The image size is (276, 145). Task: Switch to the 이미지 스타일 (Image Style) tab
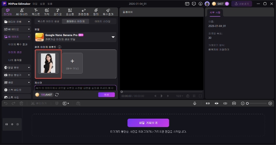[x=103, y=21]
